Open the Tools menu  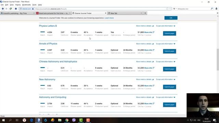coord(34,5)
